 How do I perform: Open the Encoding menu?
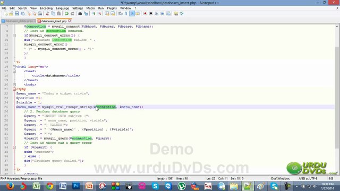point(46,8)
